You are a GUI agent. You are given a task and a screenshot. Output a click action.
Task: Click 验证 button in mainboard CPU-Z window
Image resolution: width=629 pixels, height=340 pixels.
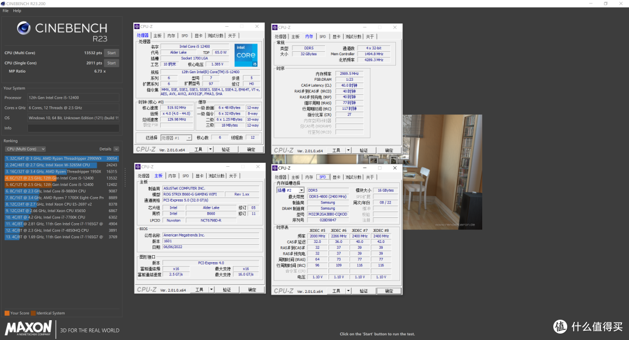[x=227, y=289]
